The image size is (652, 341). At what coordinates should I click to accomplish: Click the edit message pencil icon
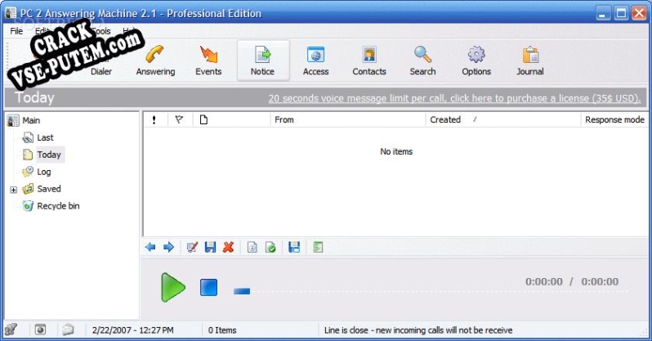(x=192, y=247)
